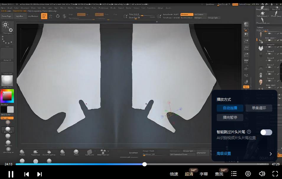Image resolution: width=282 pixels, height=179 pixels.
Task: Open the 超清 quality selector
Action: 189,174
